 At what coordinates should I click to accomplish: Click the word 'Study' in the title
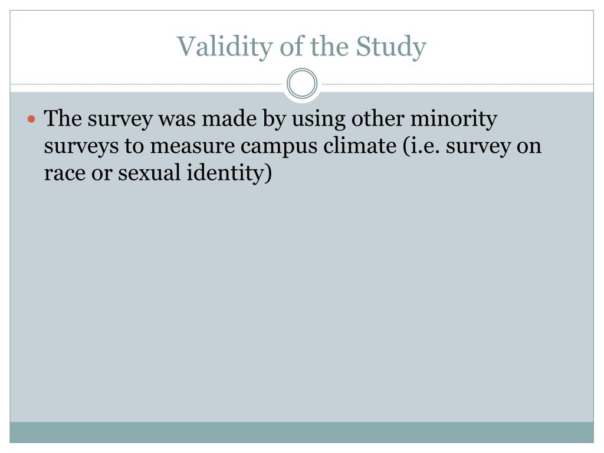pos(391,47)
